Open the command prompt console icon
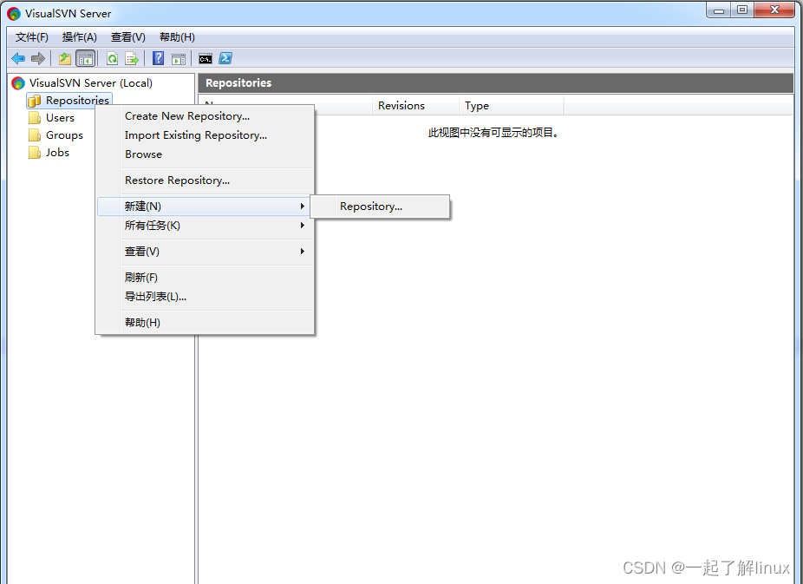Image resolution: width=803 pixels, height=584 pixels. (205, 58)
